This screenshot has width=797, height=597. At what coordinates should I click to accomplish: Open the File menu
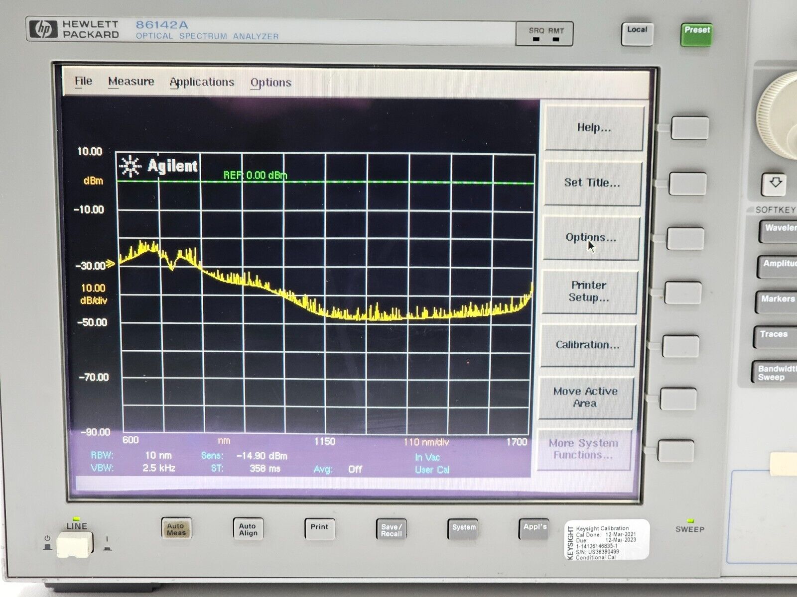(83, 82)
